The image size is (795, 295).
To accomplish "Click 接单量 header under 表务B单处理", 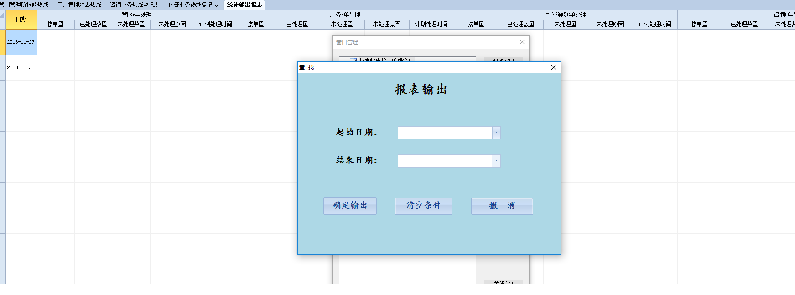I will coord(256,25).
